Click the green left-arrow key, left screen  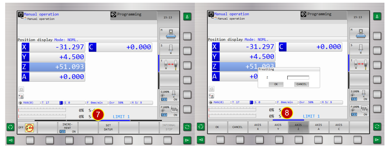click(11, 140)
